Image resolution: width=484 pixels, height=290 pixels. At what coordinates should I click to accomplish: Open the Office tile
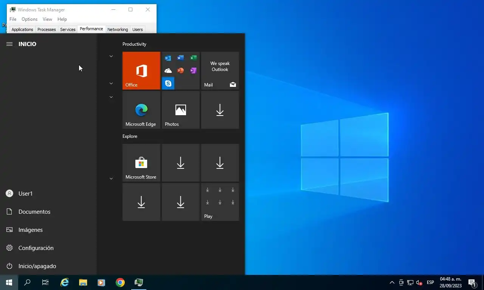coord(141,71)
